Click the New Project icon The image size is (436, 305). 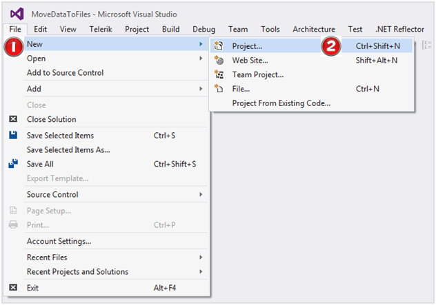(219, 46)
